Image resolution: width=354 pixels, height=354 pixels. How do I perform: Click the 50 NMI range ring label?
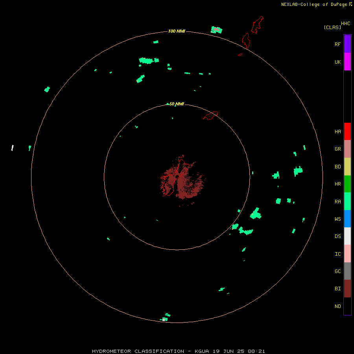[177, 104]
